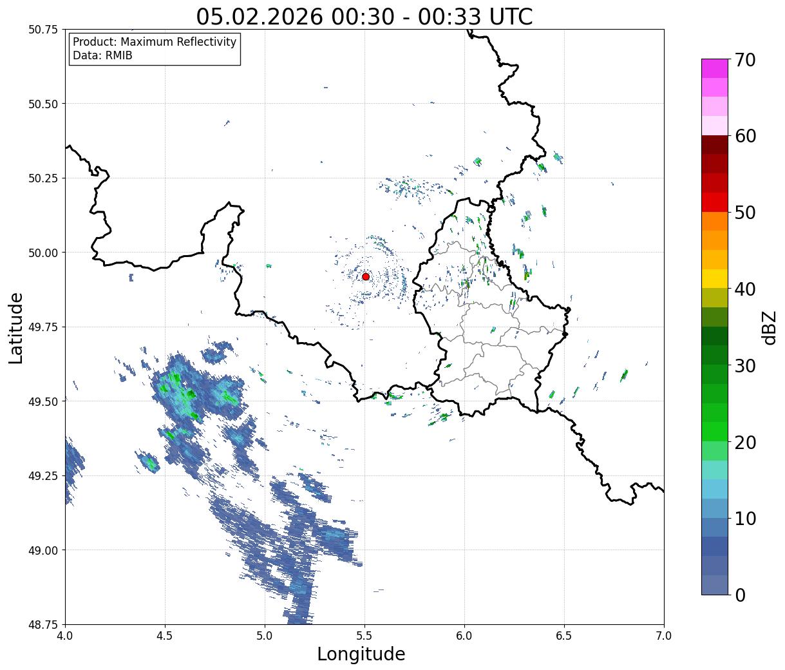The width and height of the screenshot is (785, 670).
Task: Click the colorbar tick label 40
Action: [745, 289]
